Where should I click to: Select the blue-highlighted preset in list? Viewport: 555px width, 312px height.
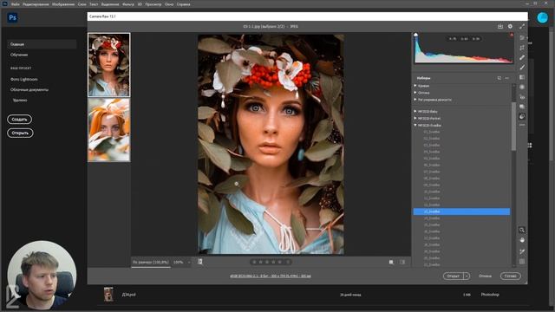[x=461, y=211]
